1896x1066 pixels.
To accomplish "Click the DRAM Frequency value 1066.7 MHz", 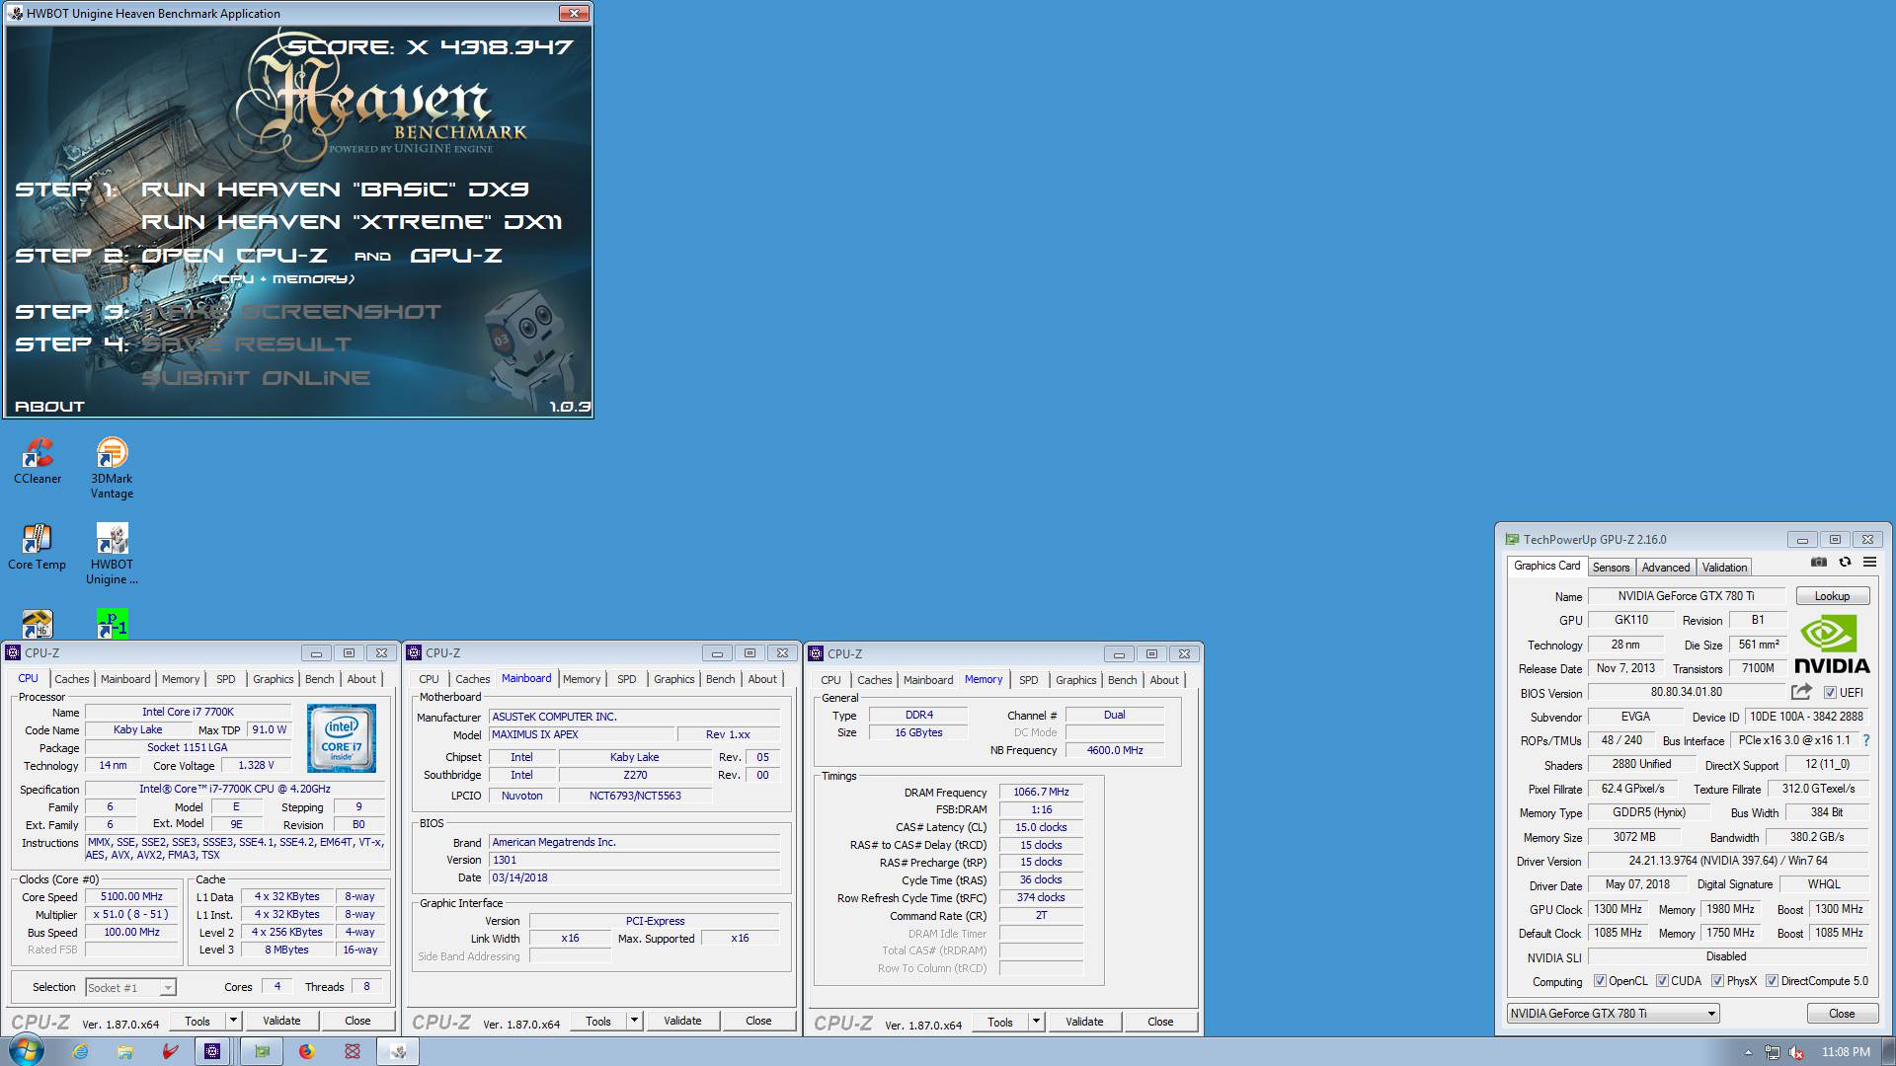I will pos(1041,792).
